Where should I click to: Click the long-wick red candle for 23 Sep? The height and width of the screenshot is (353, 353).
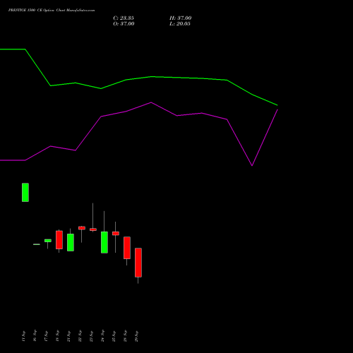[93, 229]
